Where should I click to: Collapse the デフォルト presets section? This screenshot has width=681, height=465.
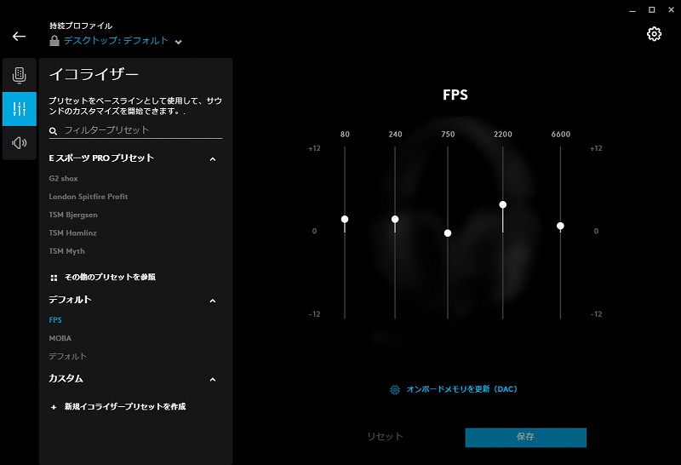pos(212,301)
